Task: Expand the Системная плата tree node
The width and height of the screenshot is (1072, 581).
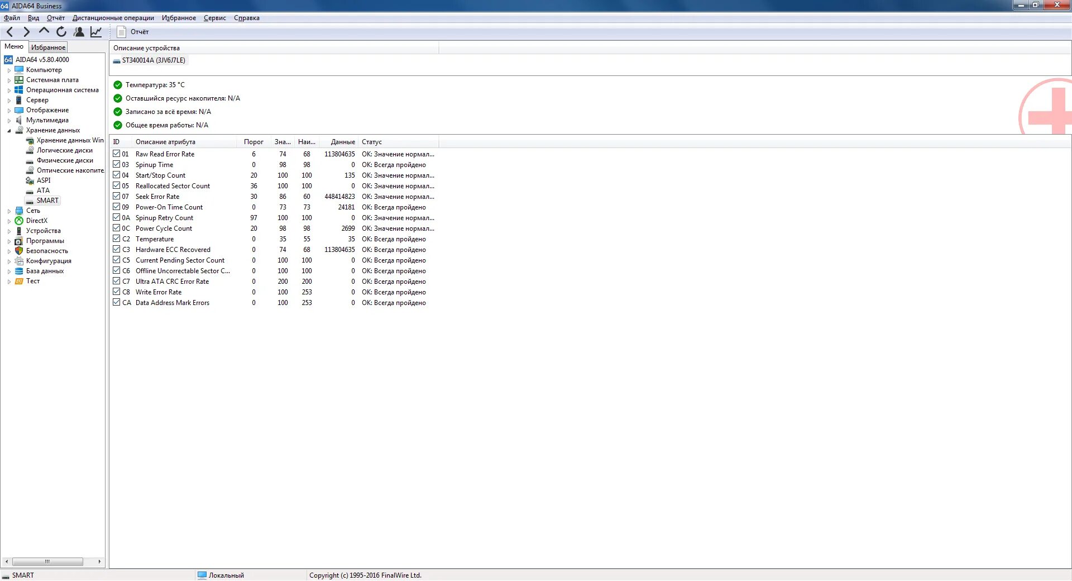Action: point(9,80)
